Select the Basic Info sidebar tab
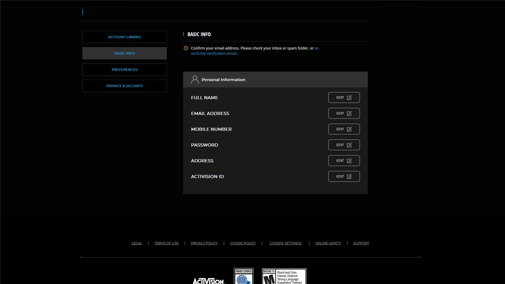Image resolution: width=505 pixels, height=284 pixels. (125, 53)
